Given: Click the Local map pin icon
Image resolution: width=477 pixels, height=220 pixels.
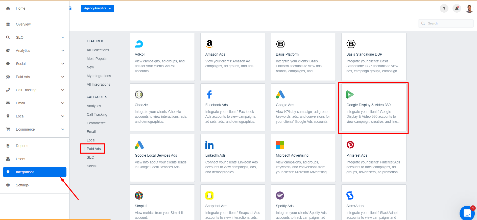Looking at the screenshot, I should point(8,116).
